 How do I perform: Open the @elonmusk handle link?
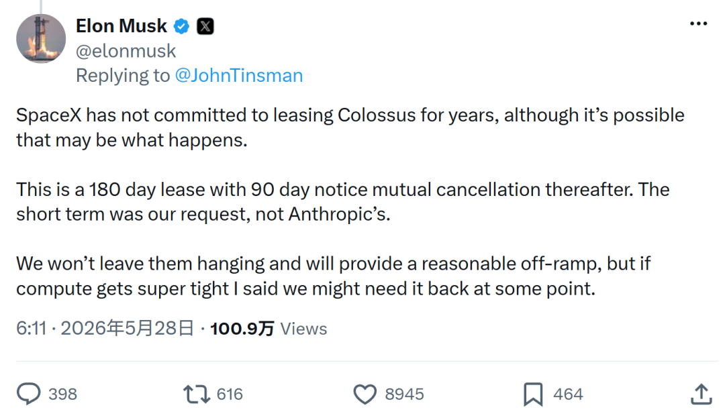coord(126,51)
